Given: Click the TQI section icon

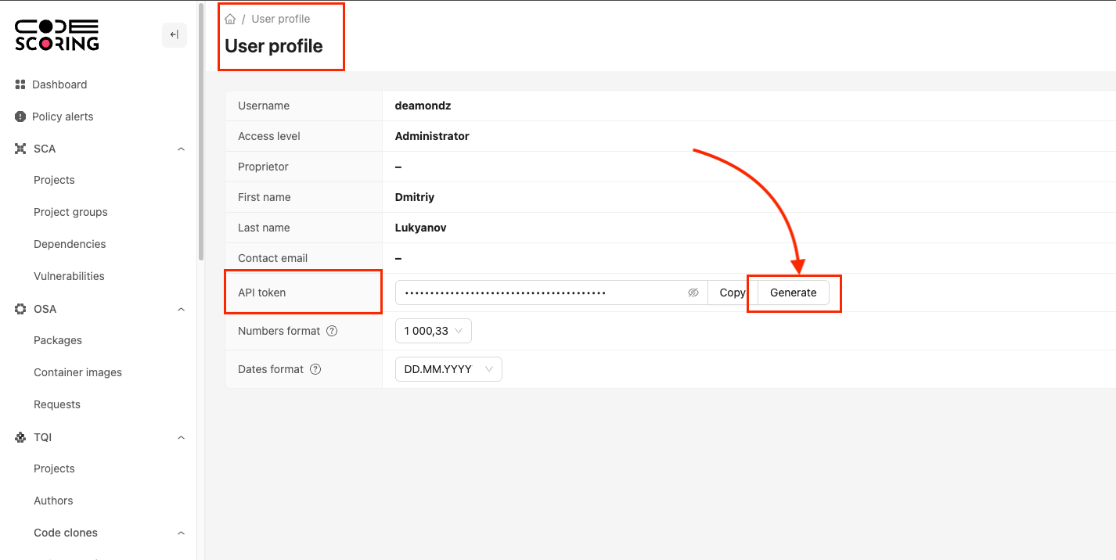Looking at the screenshot, I should tap(20, 437).
